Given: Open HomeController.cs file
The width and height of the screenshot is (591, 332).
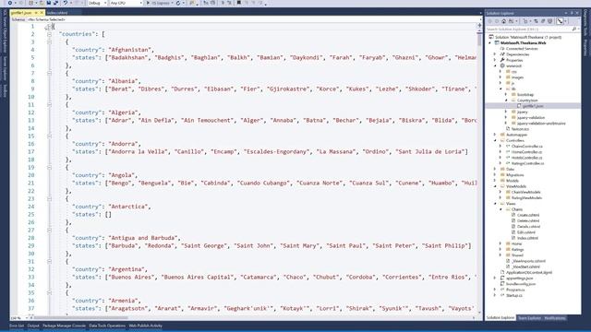Looking at the screenshot, I should pos(526,151).
